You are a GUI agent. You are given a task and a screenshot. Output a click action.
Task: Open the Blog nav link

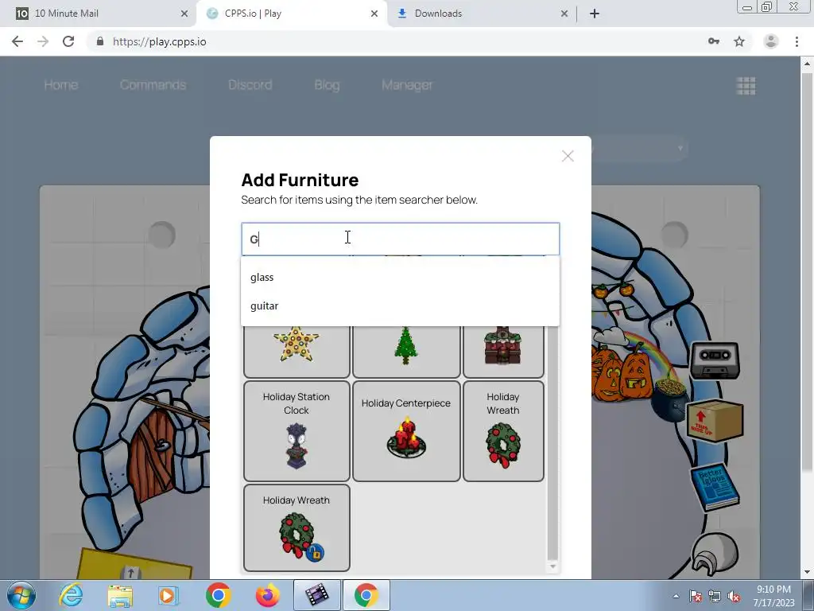[327, 84]
